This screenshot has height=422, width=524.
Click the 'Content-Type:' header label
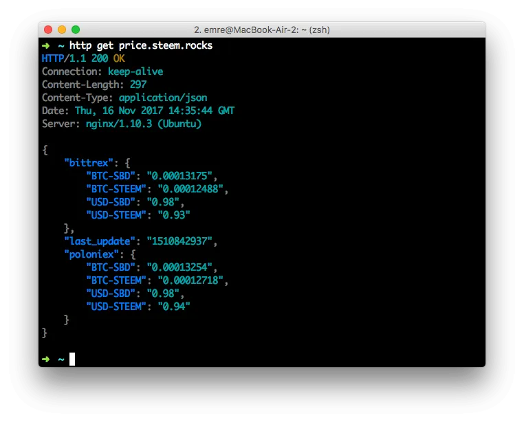(x=78, y=98)
